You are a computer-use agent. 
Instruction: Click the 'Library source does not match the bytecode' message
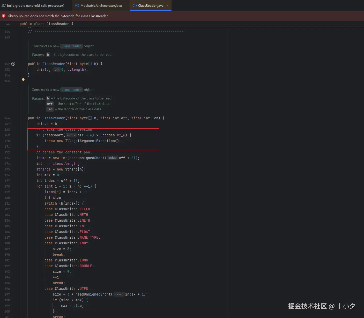pyautogui.click(x=58, y=16)
